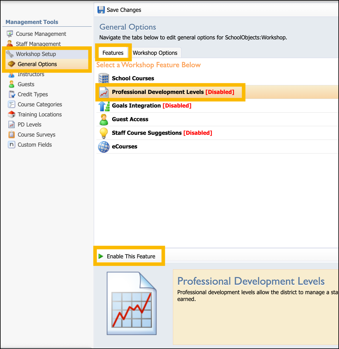339x349 pixels.
Task: Click the School Courses building icon
Action: coord(104,78)
